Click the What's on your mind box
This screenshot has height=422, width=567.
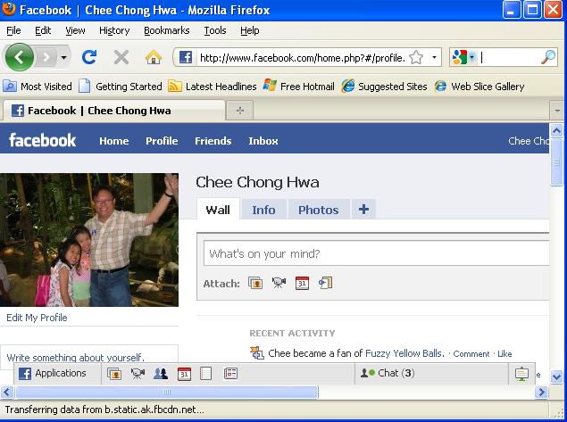[376, 253]
